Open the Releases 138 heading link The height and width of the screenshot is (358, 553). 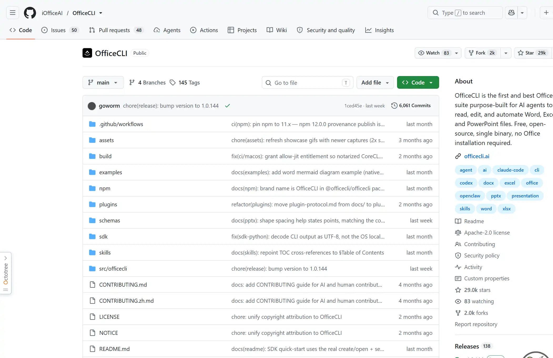[473, 346]
